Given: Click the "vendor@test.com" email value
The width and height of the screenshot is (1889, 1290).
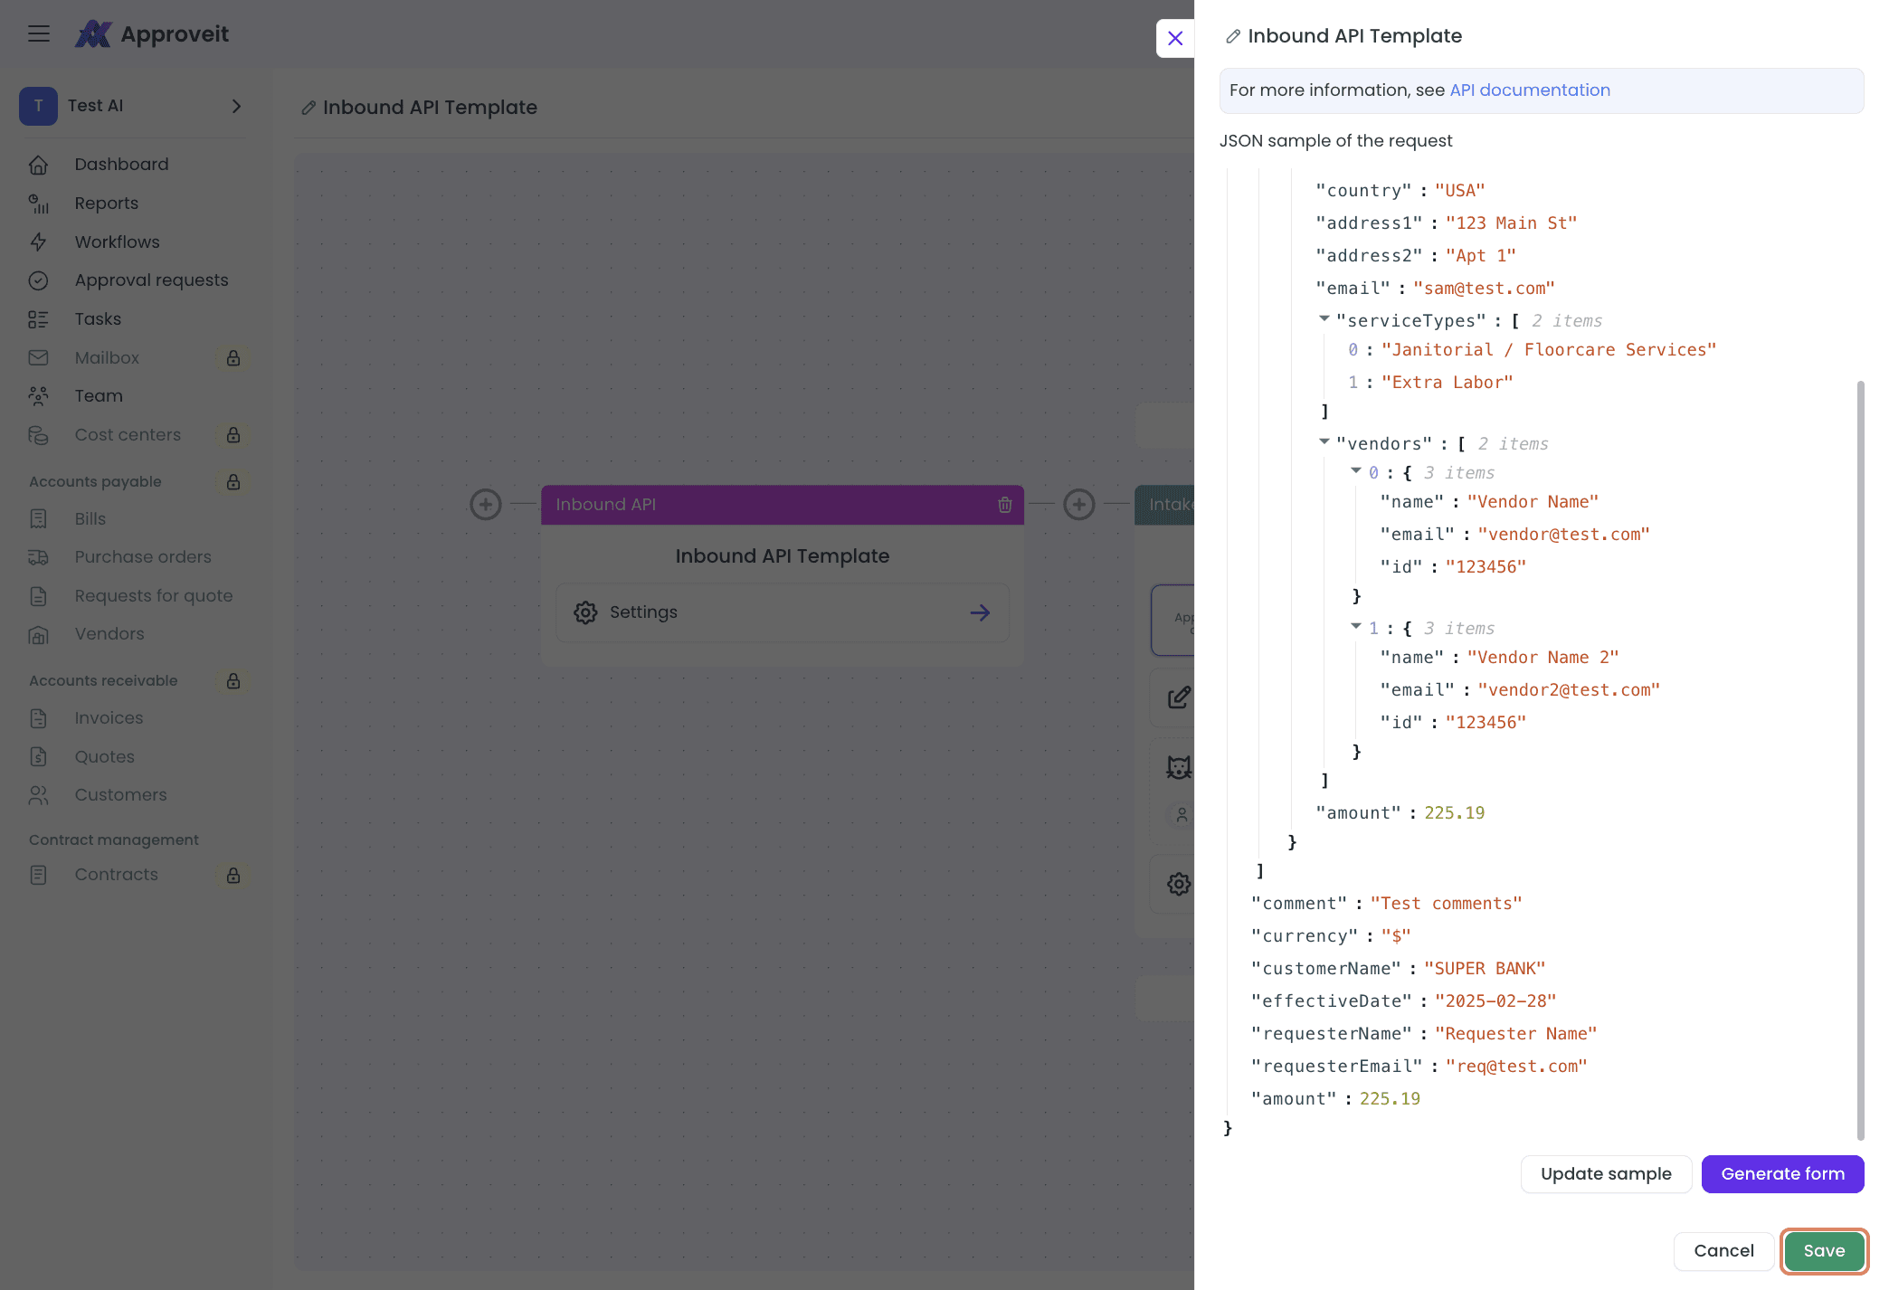Looking at the screenshot, I should (1563, 535).
